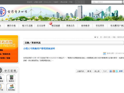The height and width of the screenshot is (93, 124).
Task: Click publish date text 2014/01/14
Action: (120, 53)
